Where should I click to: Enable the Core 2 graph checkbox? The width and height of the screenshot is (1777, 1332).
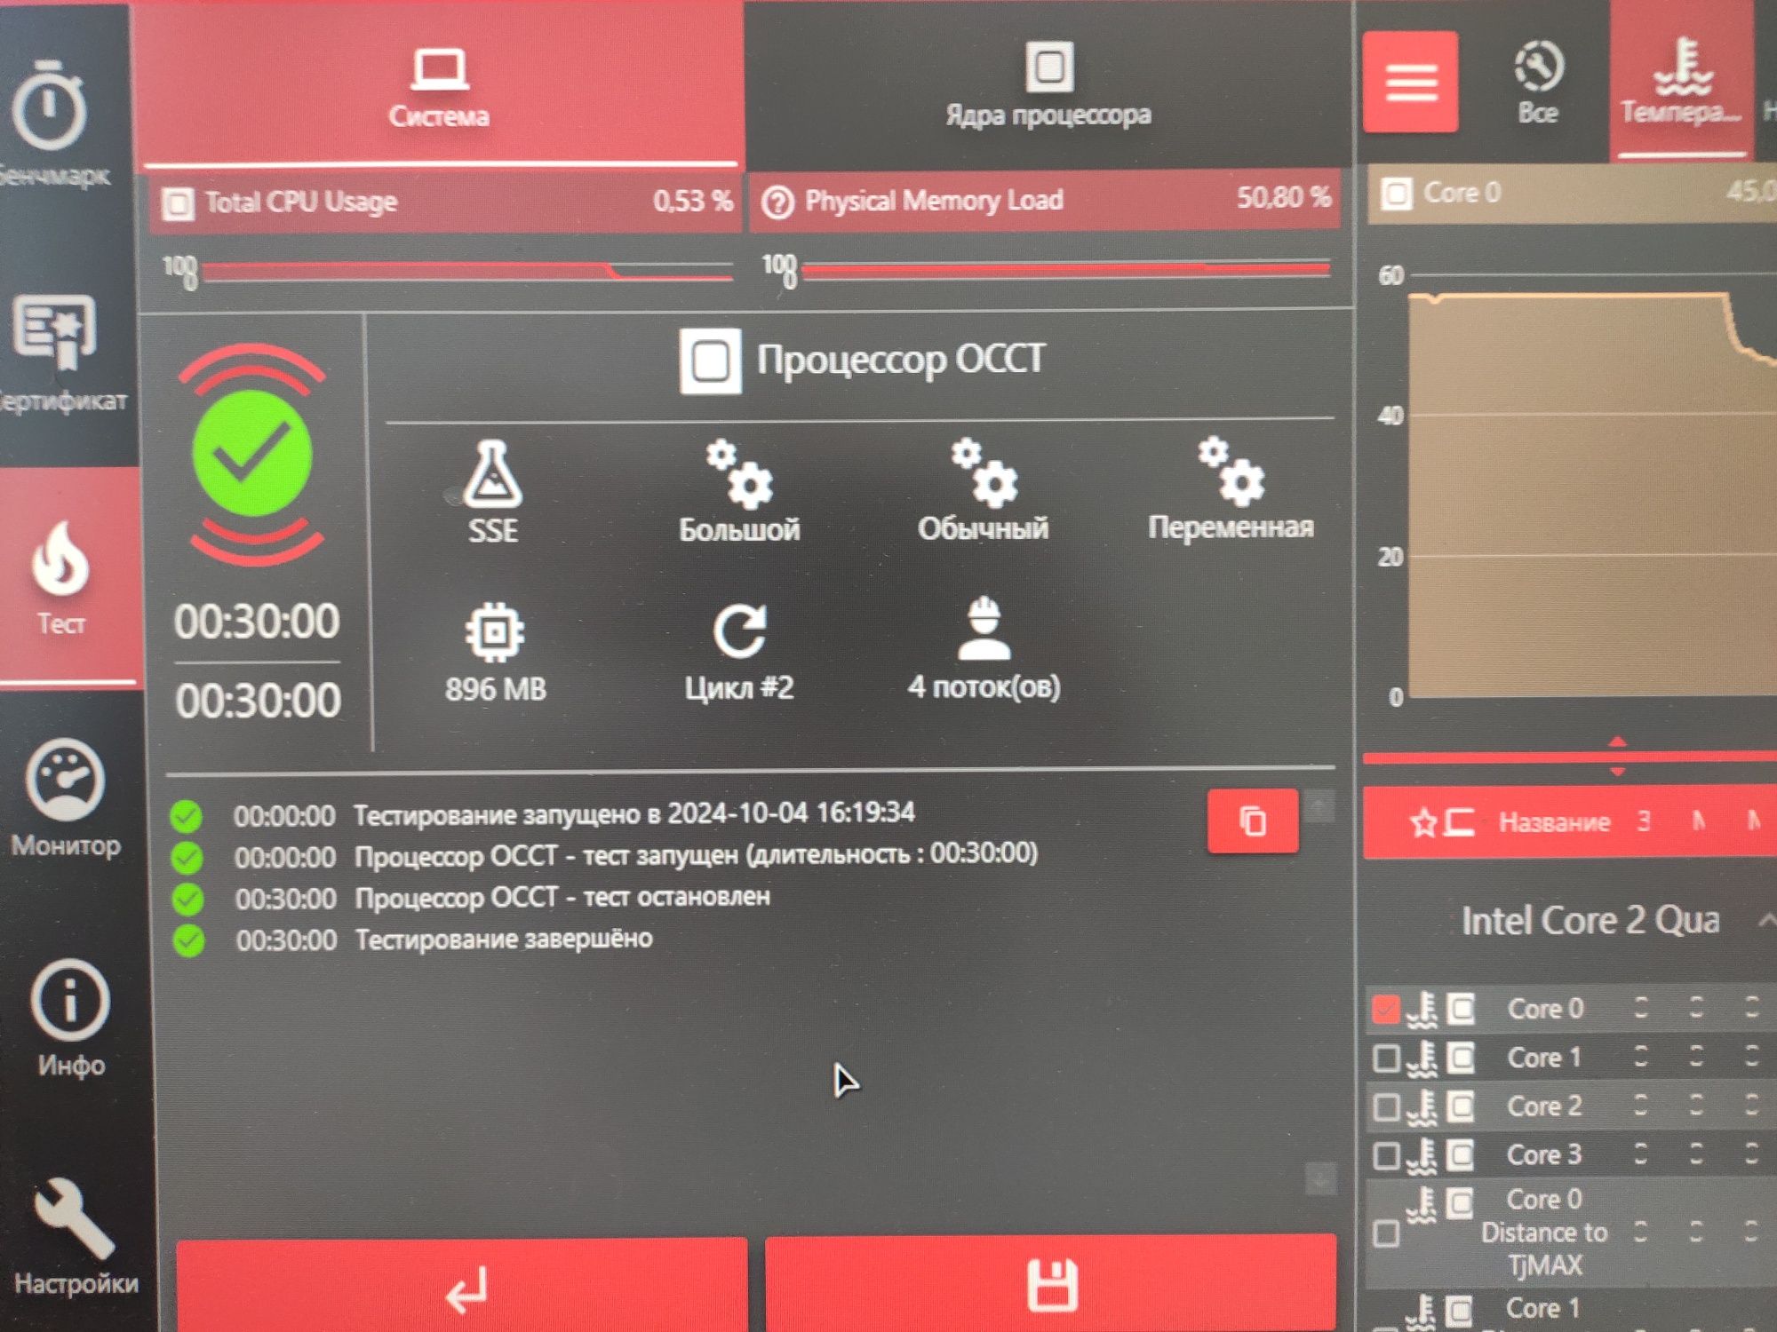pyautogui.click(x=1386, y=1106)
